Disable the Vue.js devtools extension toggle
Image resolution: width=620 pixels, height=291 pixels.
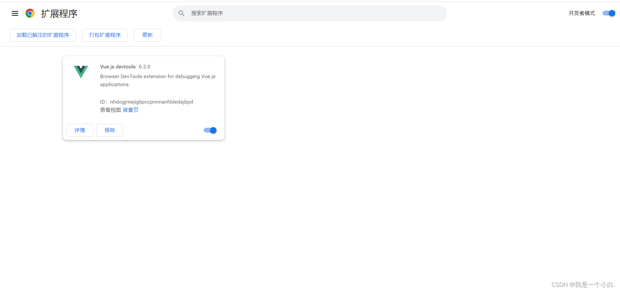pos(210,130)
